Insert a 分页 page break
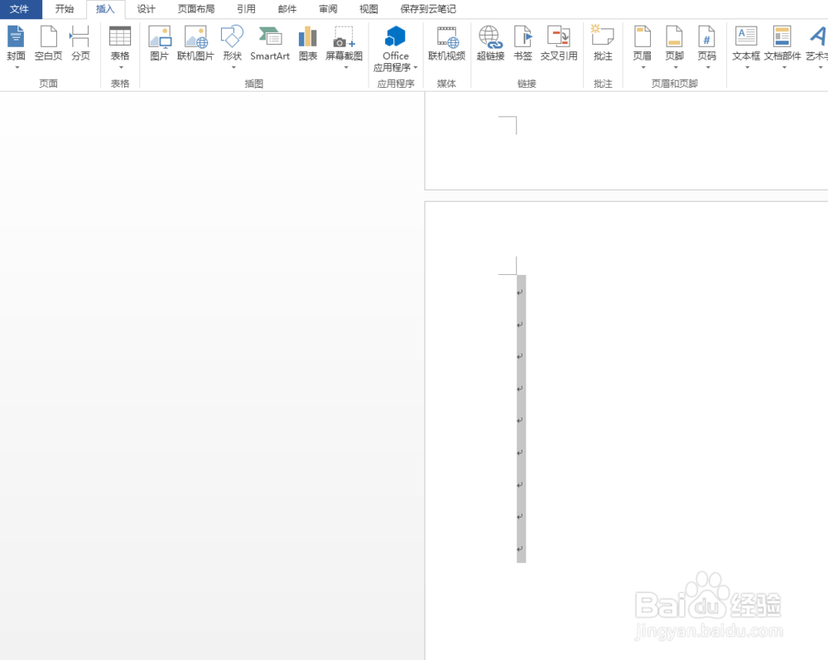This screenshot has width=828, height=660. 80,44
